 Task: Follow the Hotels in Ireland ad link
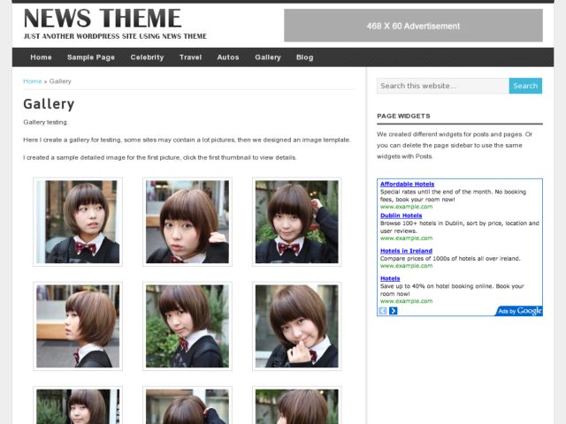coord(406,251)
